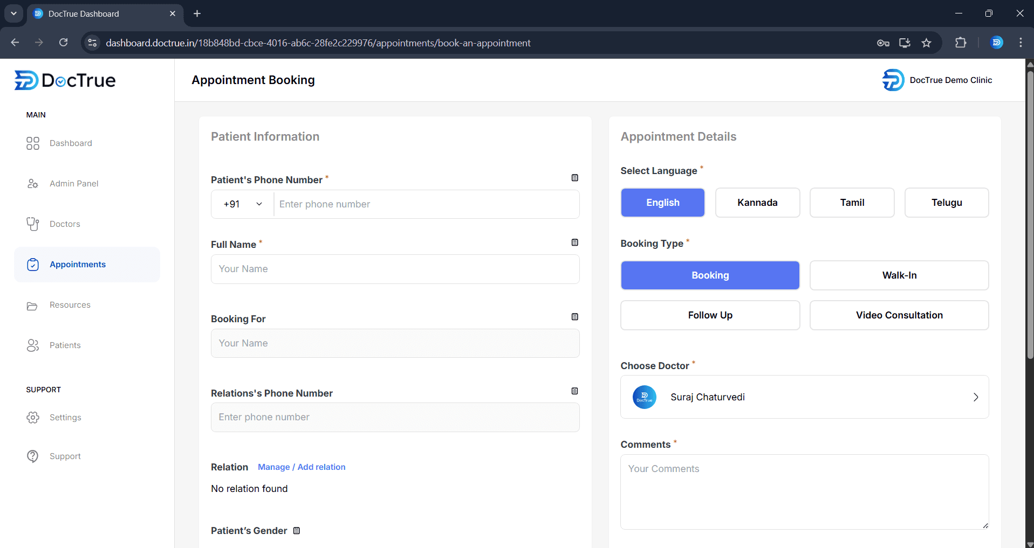Click the Patients people icon

click(x=33, y=345)
